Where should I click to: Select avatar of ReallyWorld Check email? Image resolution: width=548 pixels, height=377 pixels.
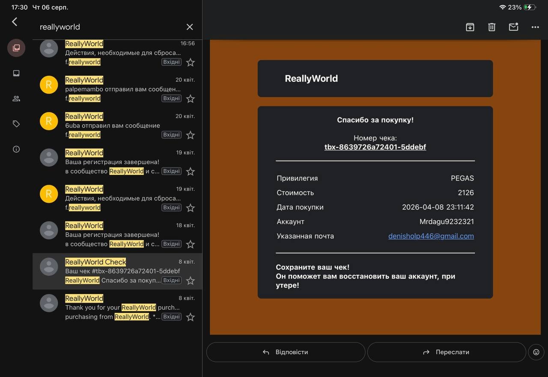[49, 267]
